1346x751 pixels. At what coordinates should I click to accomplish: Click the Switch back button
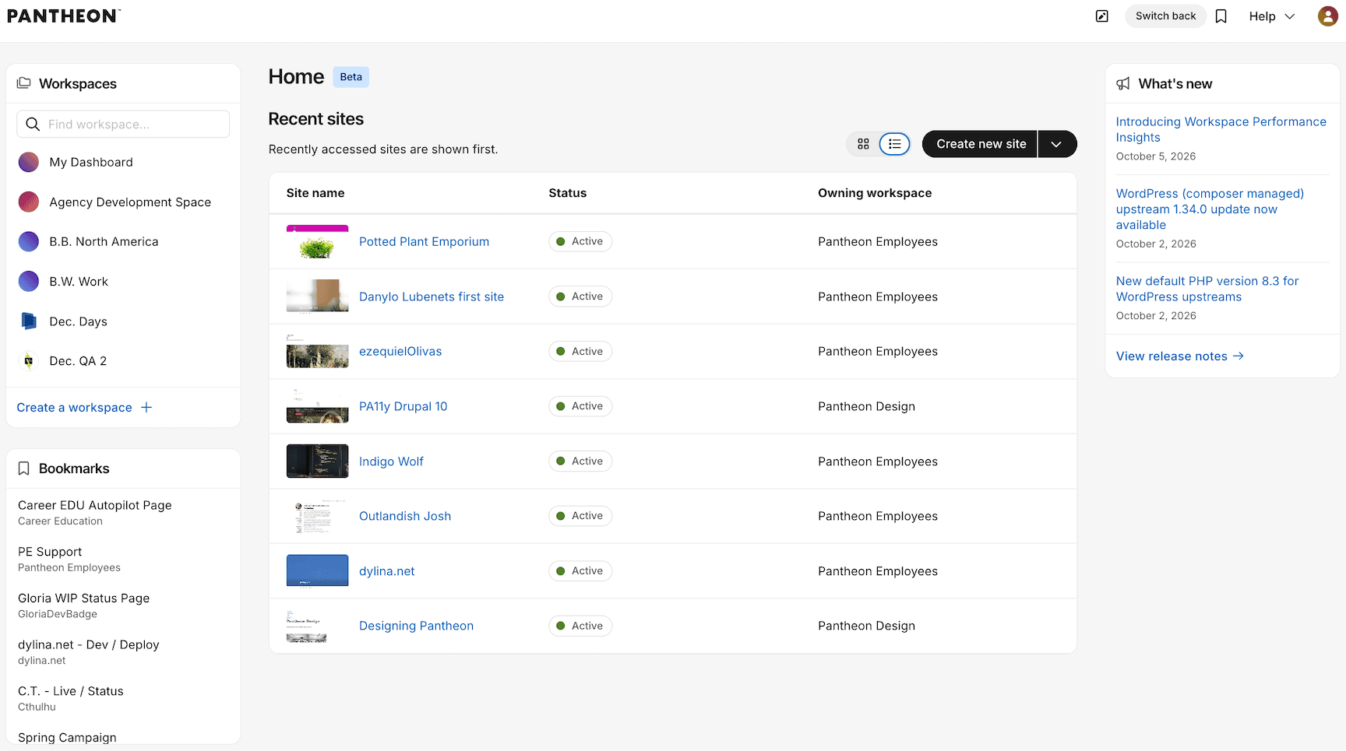tap(1165, 16)
